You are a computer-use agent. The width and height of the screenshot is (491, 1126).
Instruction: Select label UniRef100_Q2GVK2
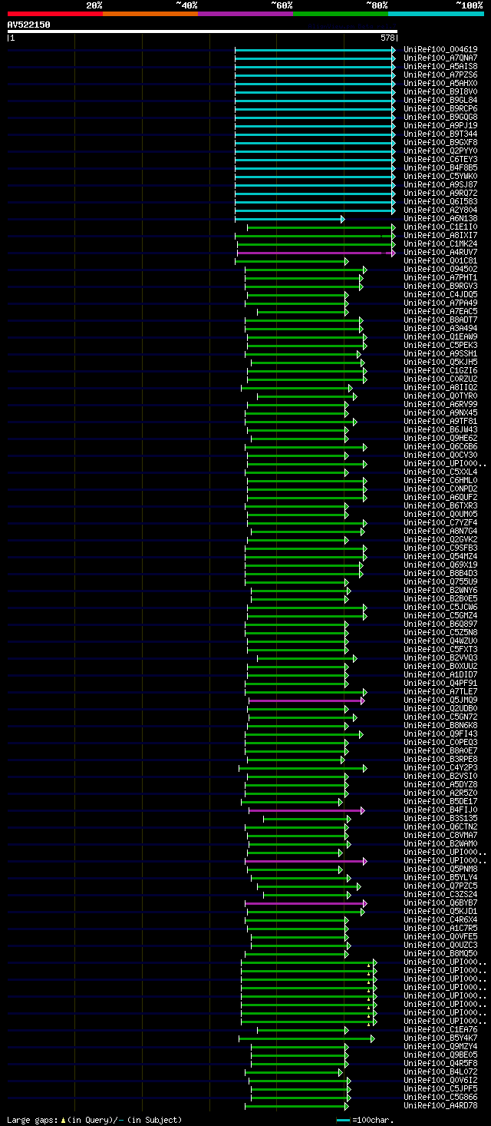coord(440,539)
